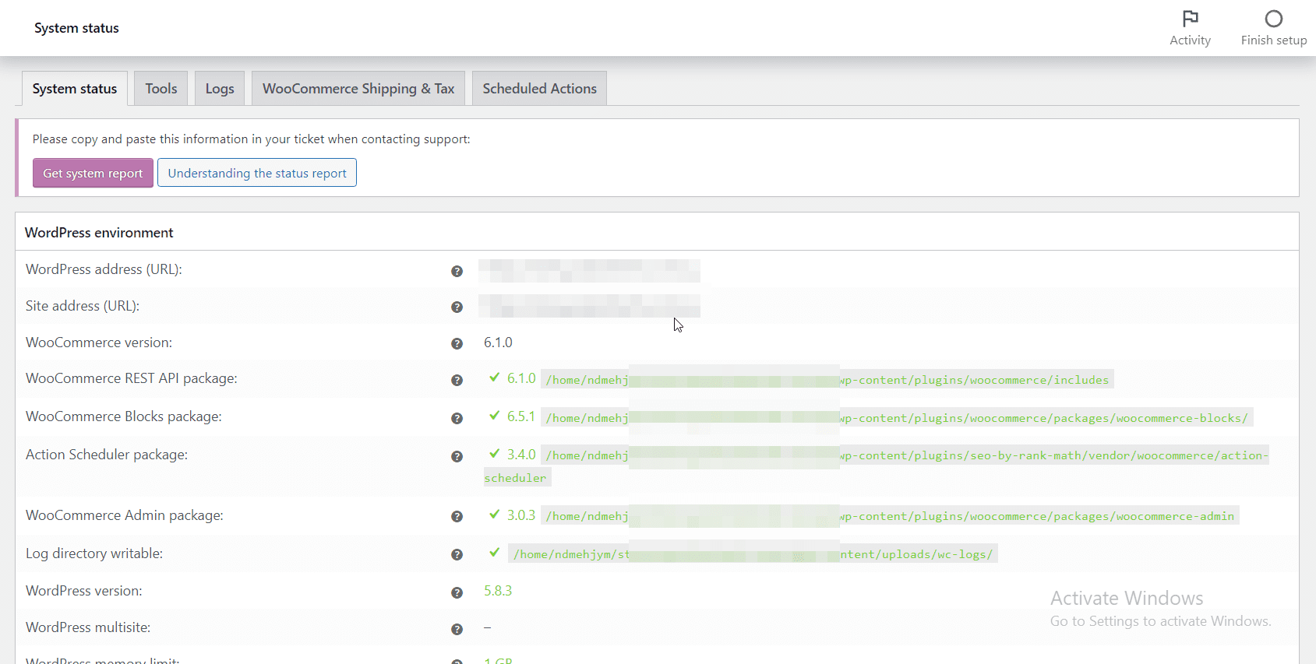Show help for WooCommerce Admin package
Image resolution: width=1316 pixels, height=664 pixels.
point(457,517)
